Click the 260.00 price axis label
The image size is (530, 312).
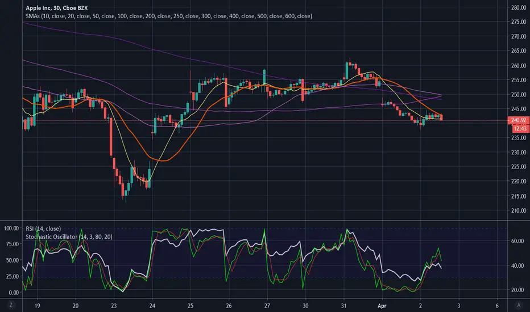[x=519, y=65]
